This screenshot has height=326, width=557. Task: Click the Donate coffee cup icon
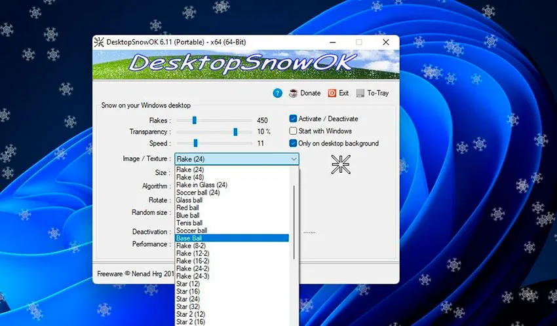coord(293,93)
